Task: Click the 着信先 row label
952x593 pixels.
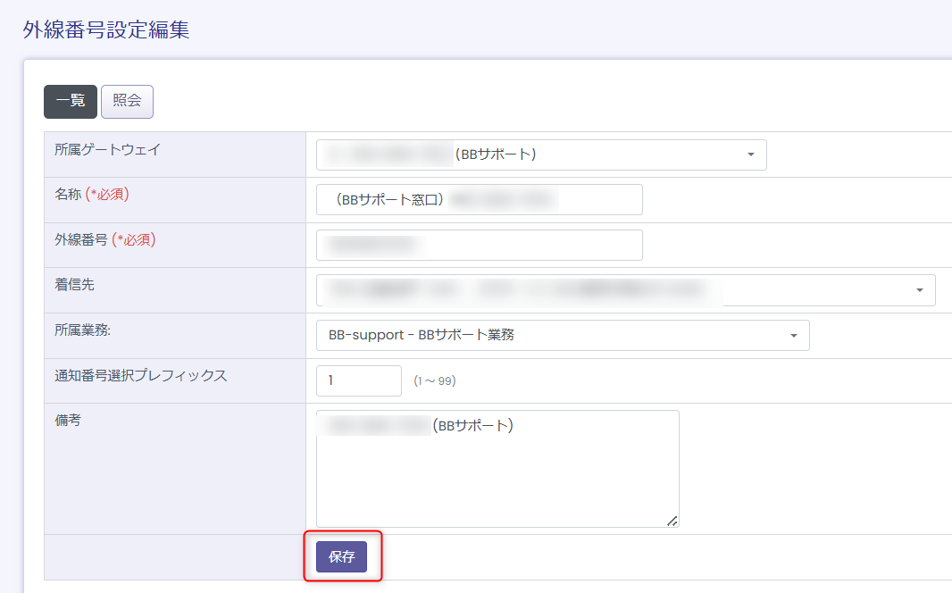Action: pyautogui.click(x=75, y=285)
